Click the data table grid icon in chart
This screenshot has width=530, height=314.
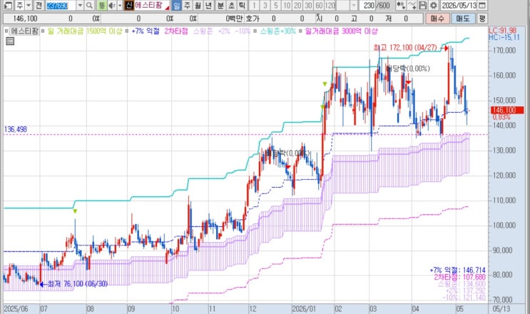point(10,41)
